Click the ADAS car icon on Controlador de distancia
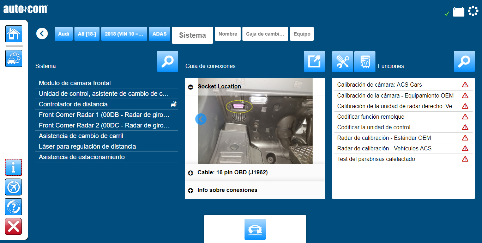This screenshot has height=243, width=482. pos(173,104)
